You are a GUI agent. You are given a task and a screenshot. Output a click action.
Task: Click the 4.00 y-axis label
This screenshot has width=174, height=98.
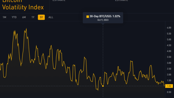pos(169,51)
